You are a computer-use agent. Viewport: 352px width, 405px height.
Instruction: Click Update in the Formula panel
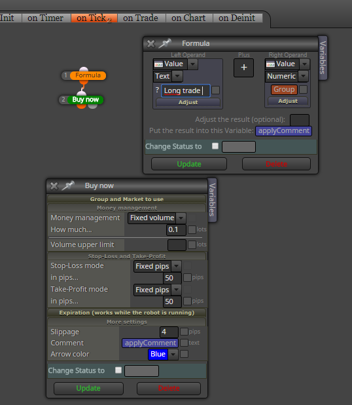click(189, 164)
